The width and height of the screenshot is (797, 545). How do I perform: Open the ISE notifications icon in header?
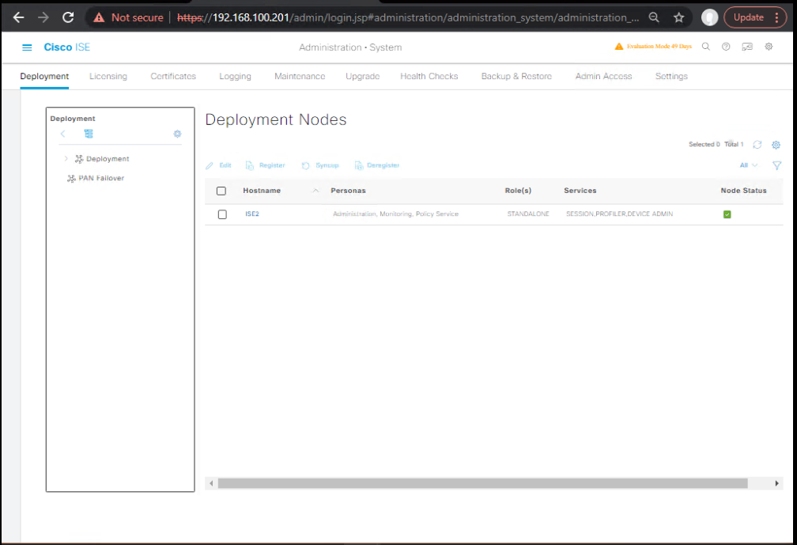[747, 47]
